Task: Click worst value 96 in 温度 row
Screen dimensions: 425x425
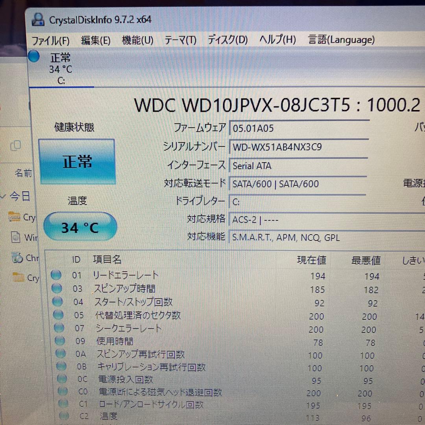Action: click(x=366, y=418)
